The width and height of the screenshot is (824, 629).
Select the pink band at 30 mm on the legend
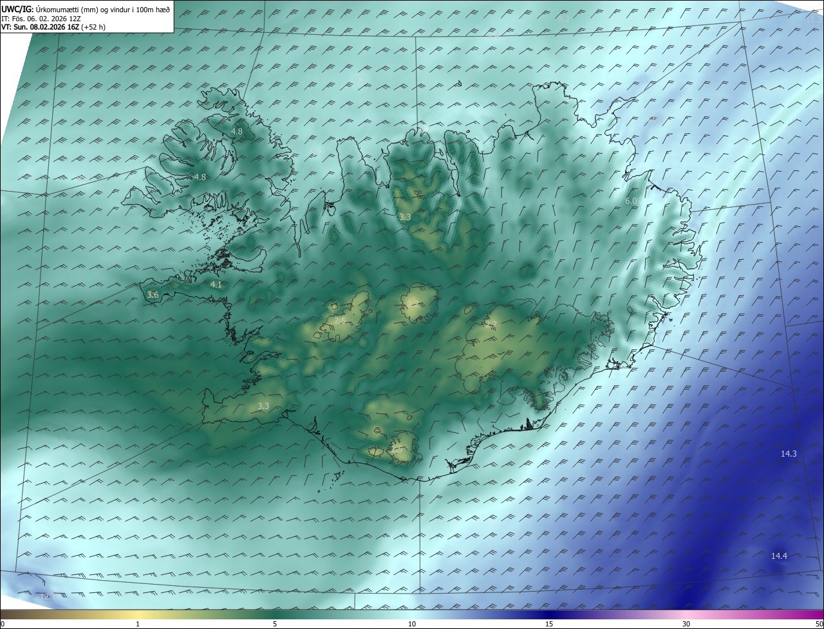pyautogui.click(x=686, y=614)
